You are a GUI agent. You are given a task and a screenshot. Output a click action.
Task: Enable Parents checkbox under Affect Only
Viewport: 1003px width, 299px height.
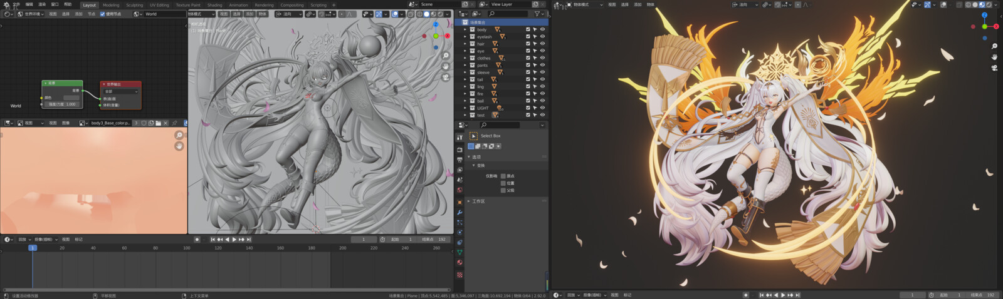[x=503, y=190]
